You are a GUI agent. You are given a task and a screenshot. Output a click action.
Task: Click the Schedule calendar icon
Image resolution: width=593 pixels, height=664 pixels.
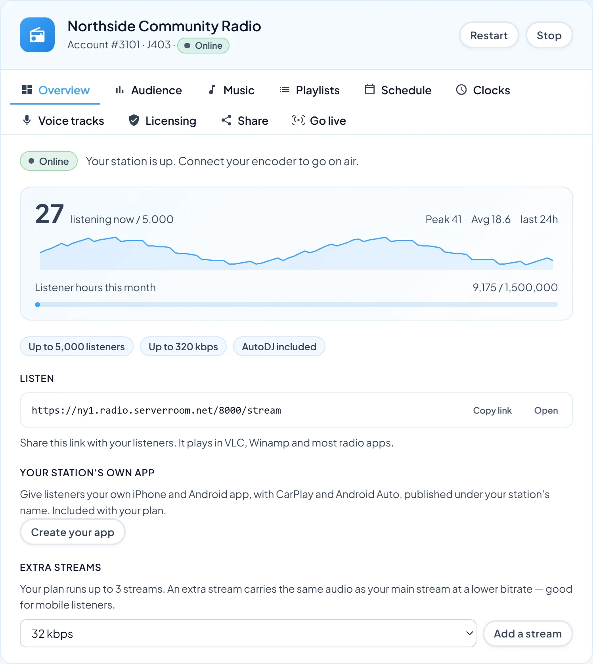pyautogui.click(x=370, y=90)
